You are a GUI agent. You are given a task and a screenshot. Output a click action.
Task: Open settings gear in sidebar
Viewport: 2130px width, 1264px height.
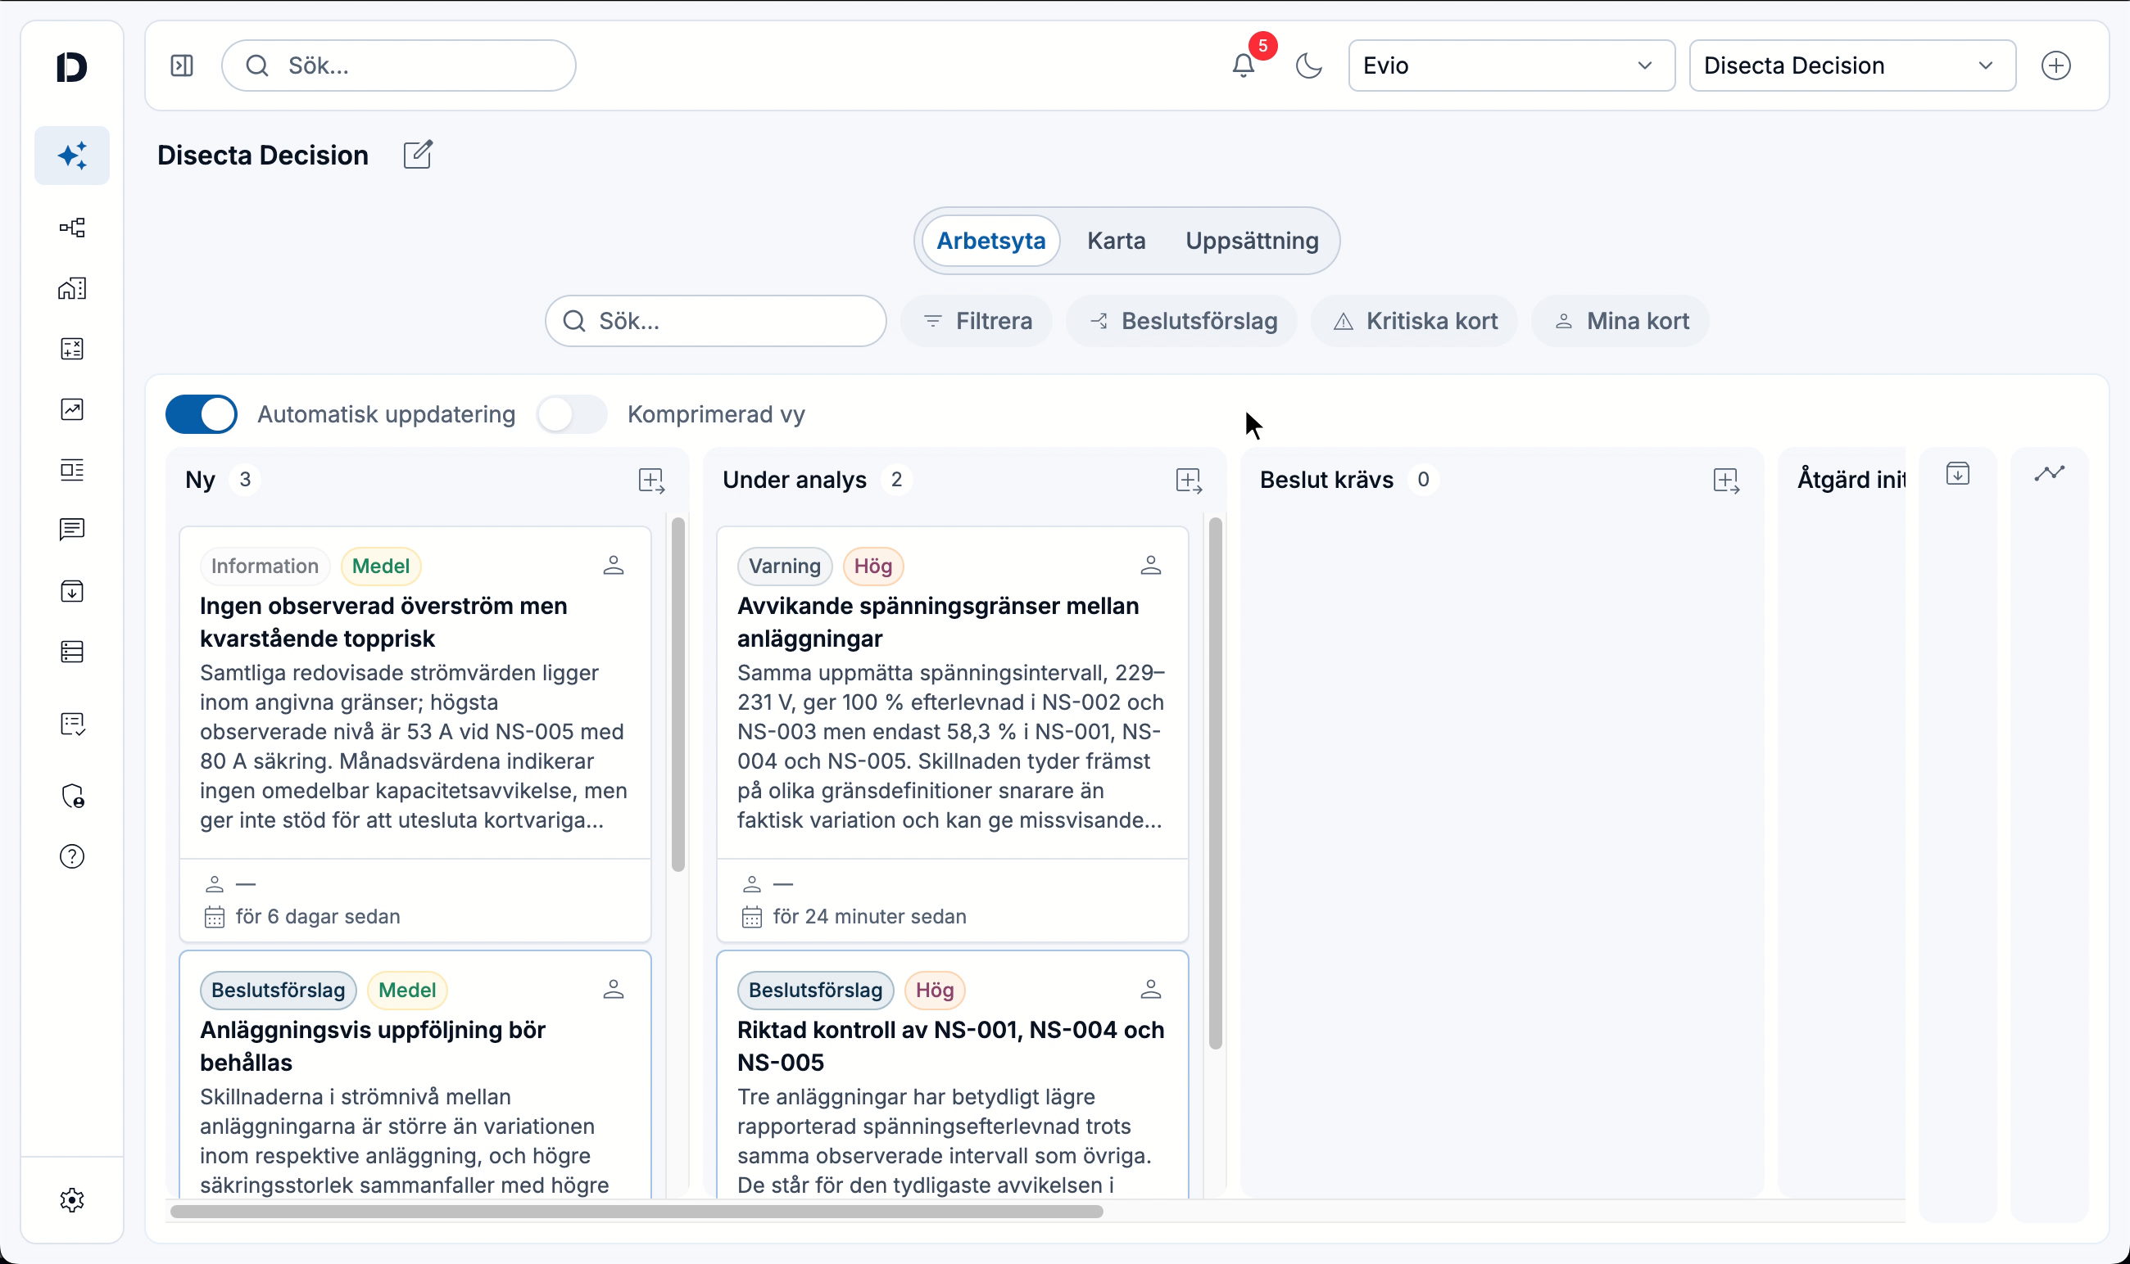point(72,1200)
